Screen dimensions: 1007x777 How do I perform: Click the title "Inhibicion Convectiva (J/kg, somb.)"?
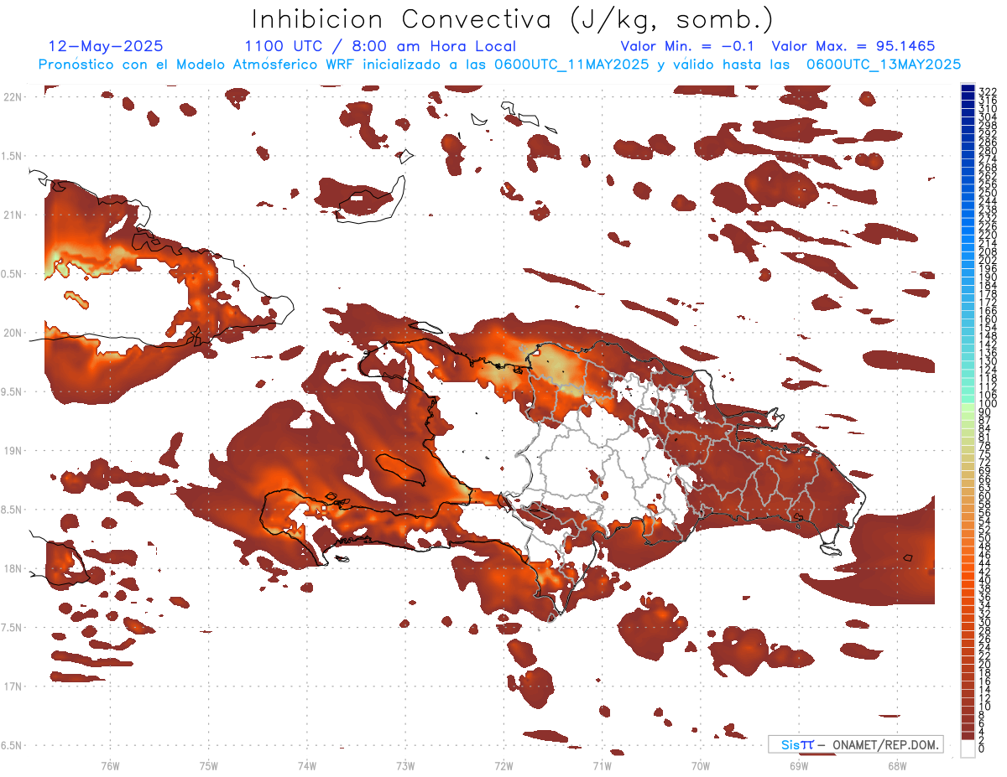(512, 20)
